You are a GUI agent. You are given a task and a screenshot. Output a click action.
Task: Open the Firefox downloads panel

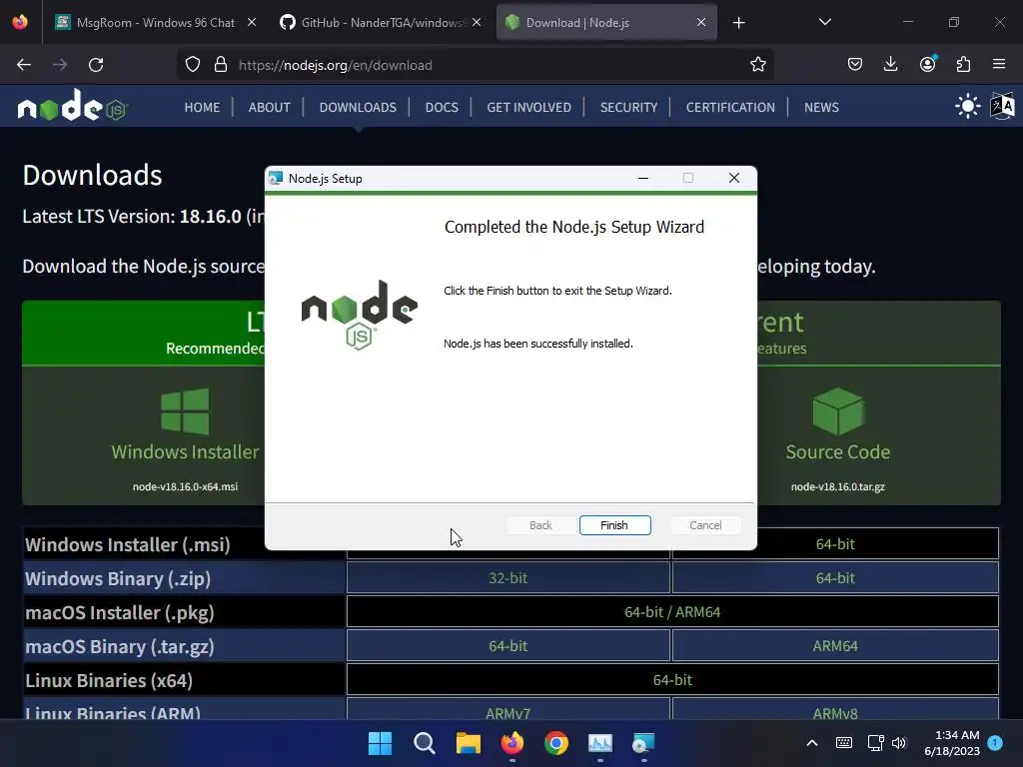pyautogui.click(x=890, y=65)
